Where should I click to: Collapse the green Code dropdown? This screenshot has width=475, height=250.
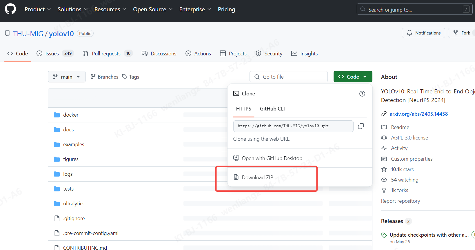pyautogui.click(x=353, y=77)
